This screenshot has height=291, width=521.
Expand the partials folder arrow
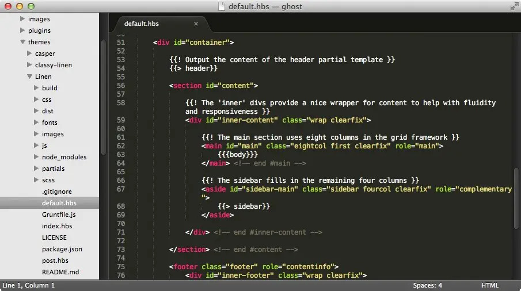pos(36,169)
